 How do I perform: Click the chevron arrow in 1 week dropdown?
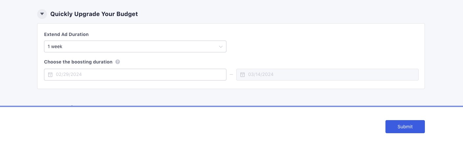click(x=221, y=47)
